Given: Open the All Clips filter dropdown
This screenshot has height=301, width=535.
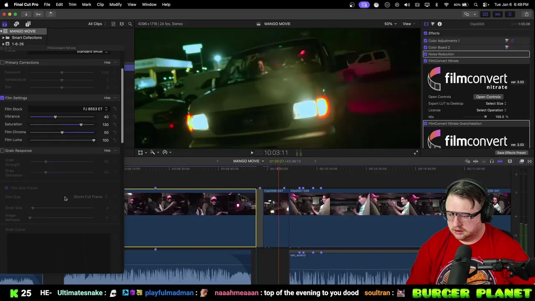Looking at the screenshot, I should coord(97,24).
